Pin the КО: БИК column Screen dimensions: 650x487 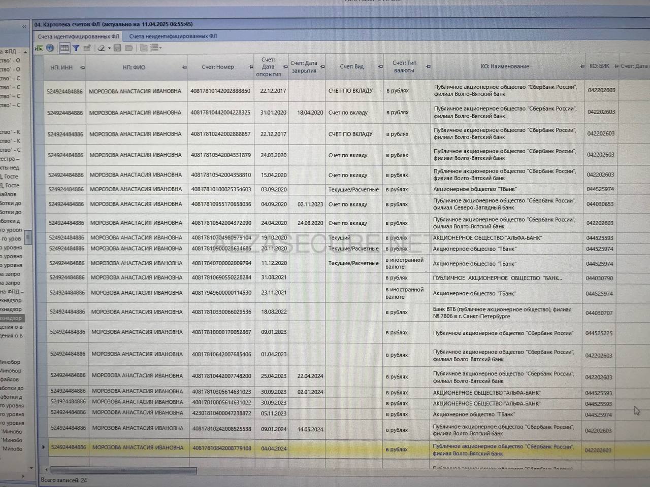[x=616, y=66]
